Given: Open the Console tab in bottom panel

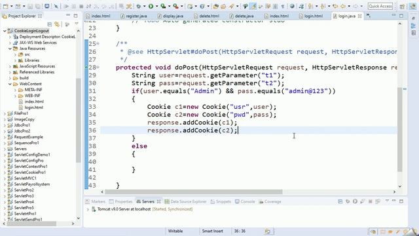Looking at the screenshot, I should [x=245, y=201].
